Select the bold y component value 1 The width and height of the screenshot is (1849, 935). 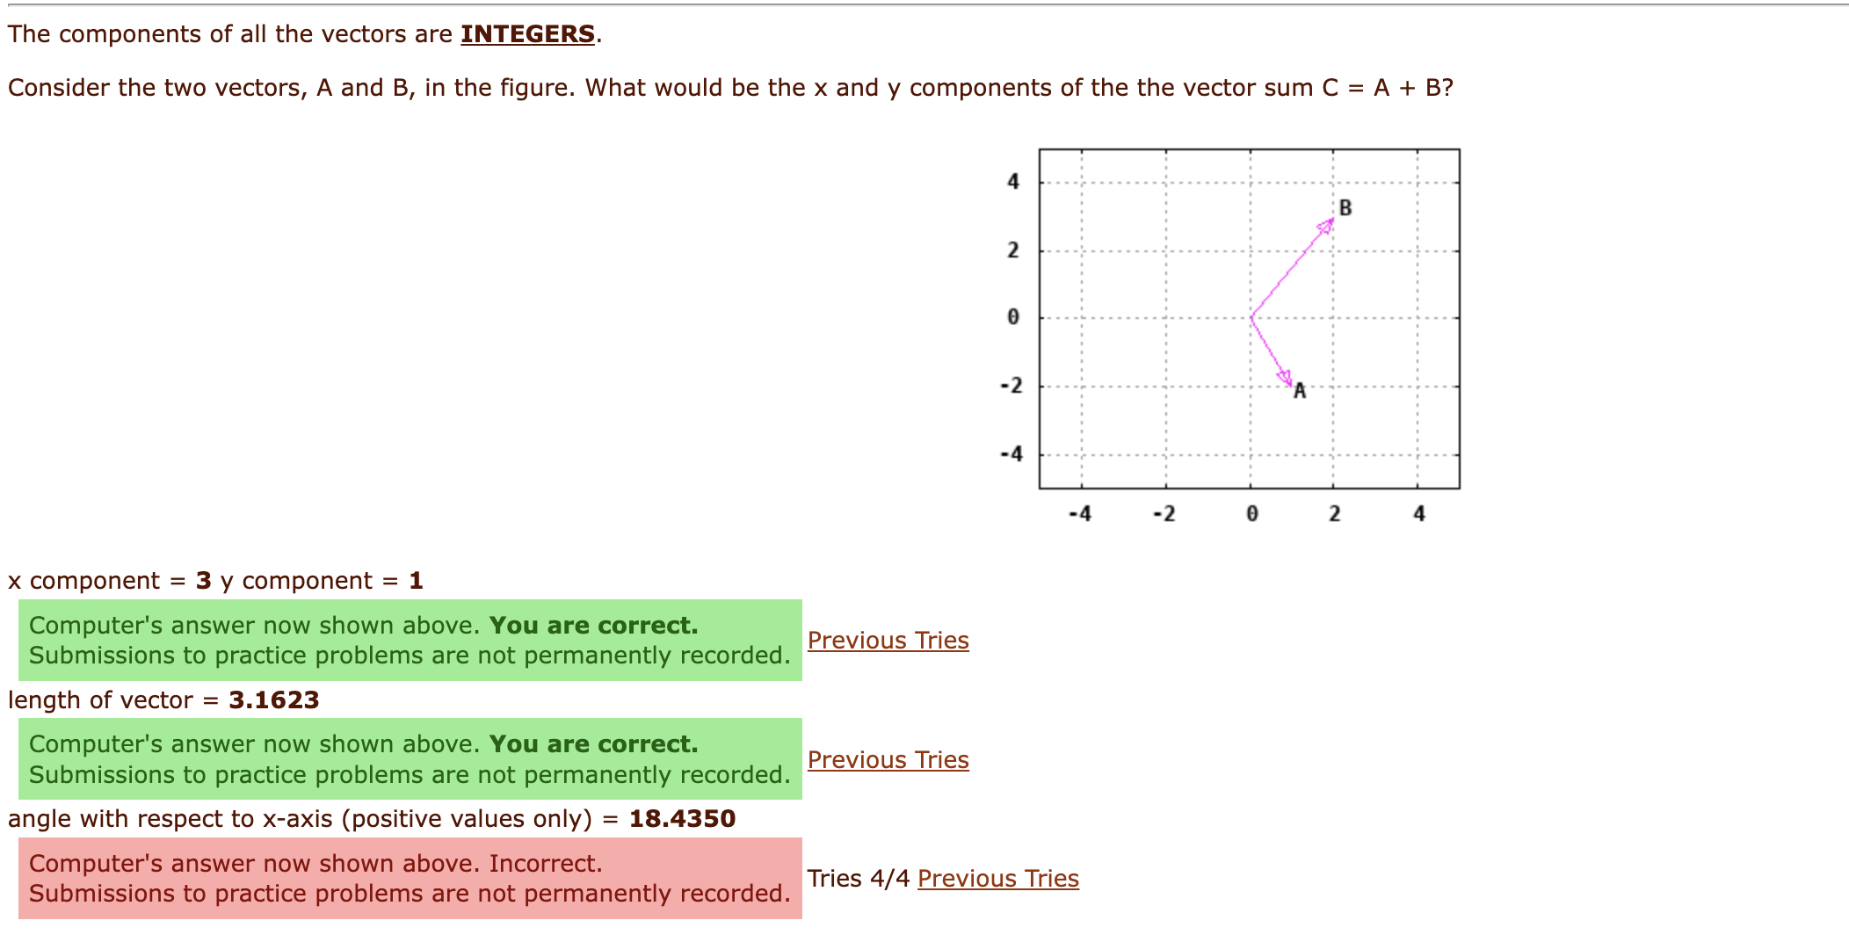[x=413, y=581]
